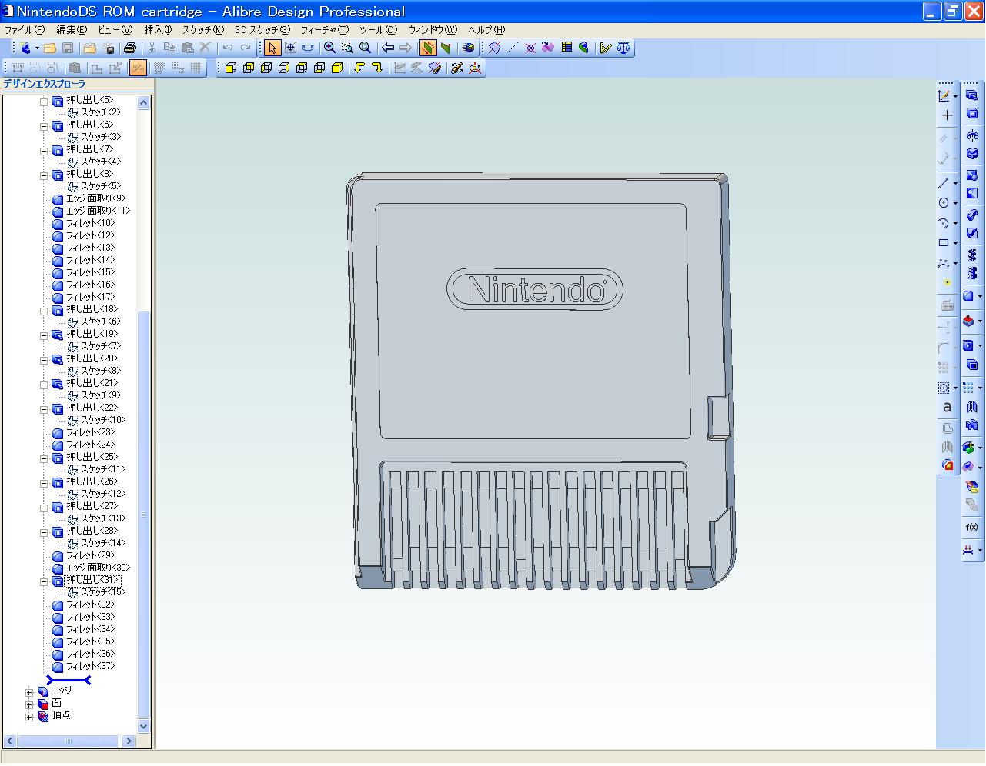Select the sketch Text tool
The width and height of the screenshot is (986, 766).
coord(946,407)
